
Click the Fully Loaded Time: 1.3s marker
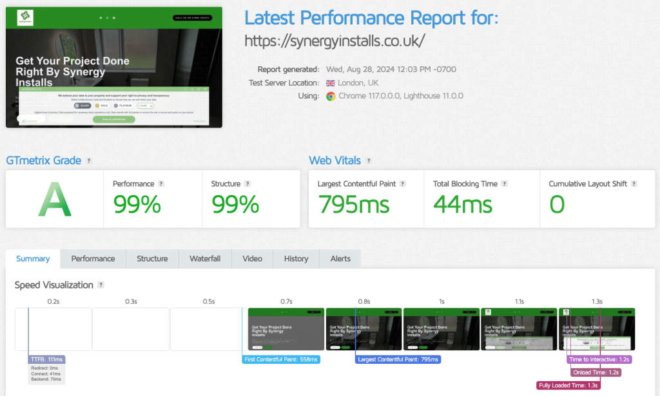568,386
